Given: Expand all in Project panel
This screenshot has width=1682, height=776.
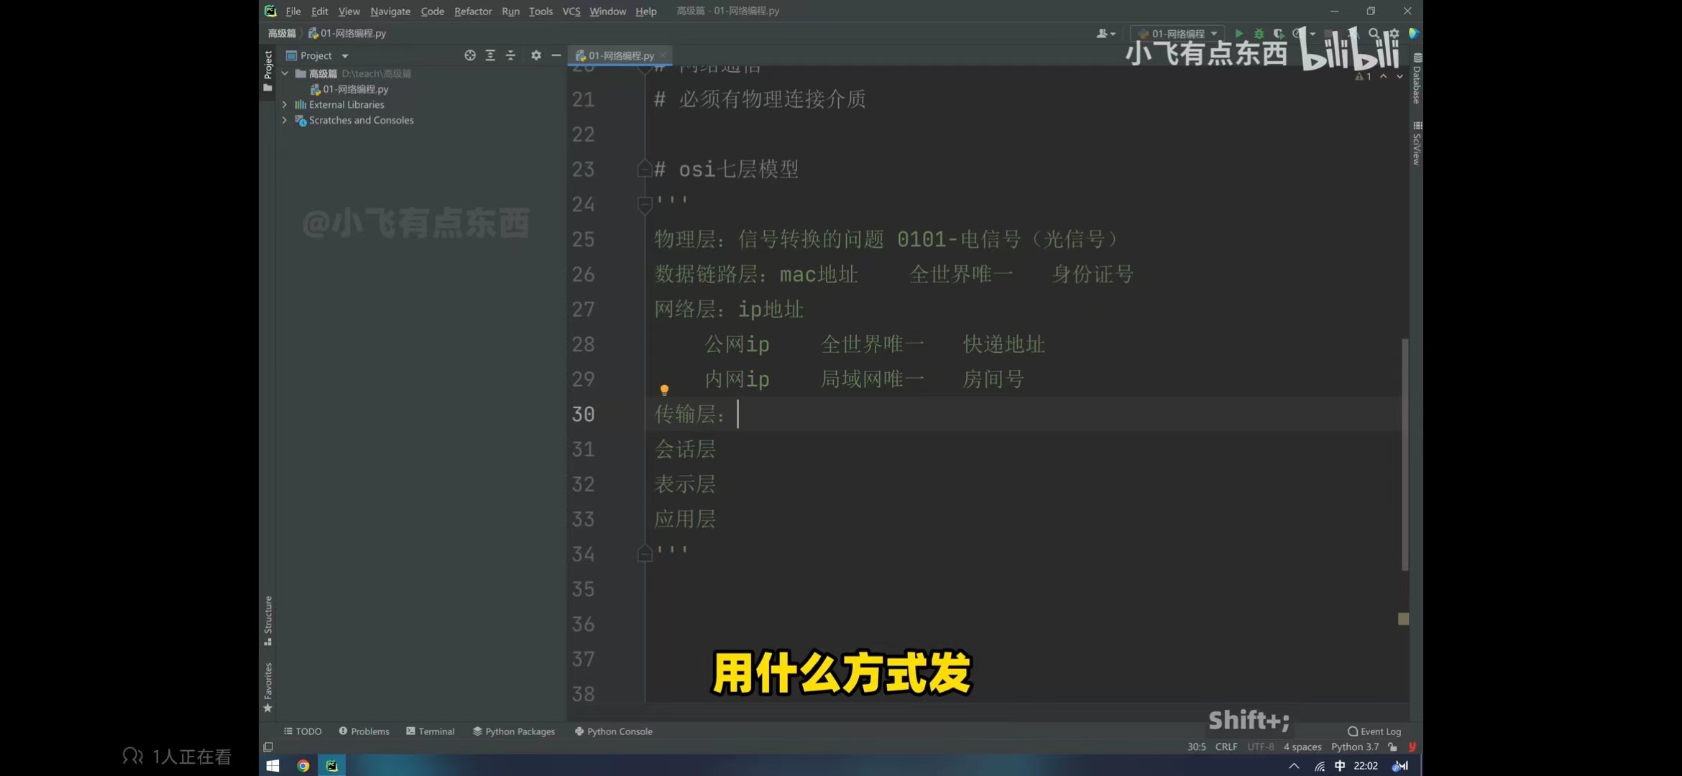Looking at the screenshot, I should (x=490, y=55).
